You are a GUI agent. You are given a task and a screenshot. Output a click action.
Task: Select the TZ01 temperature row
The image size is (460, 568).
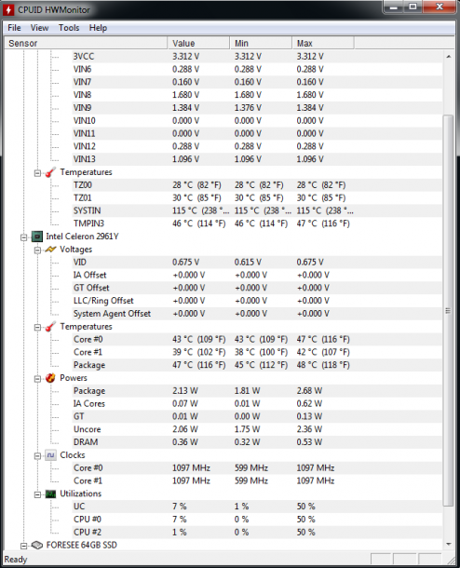click(x=257, y=197)
